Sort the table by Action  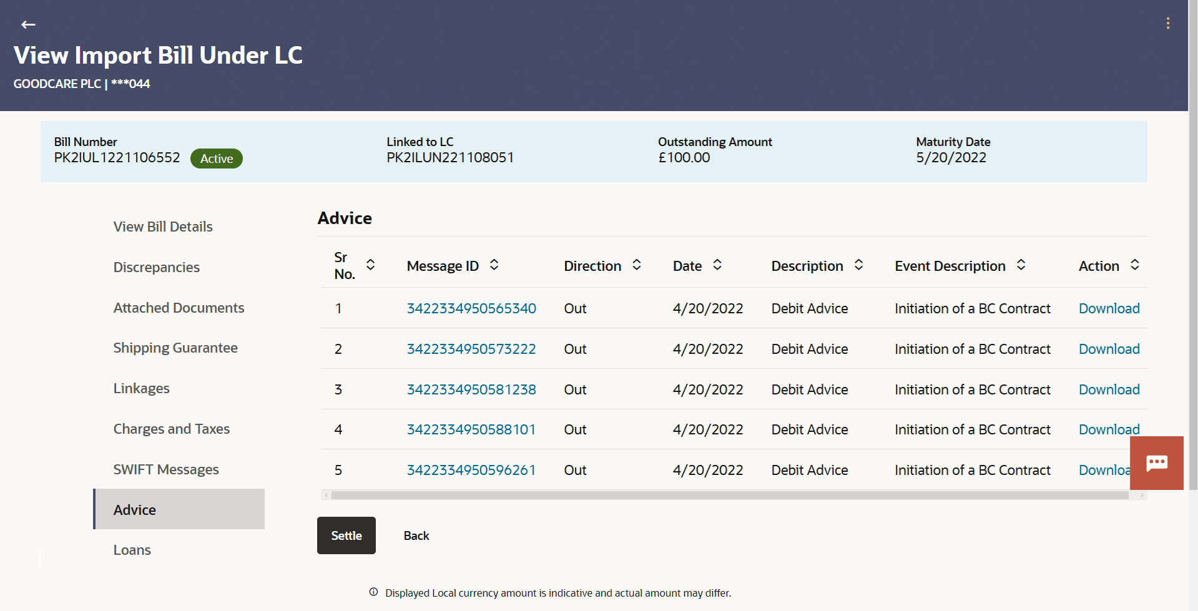[1134, 265]
